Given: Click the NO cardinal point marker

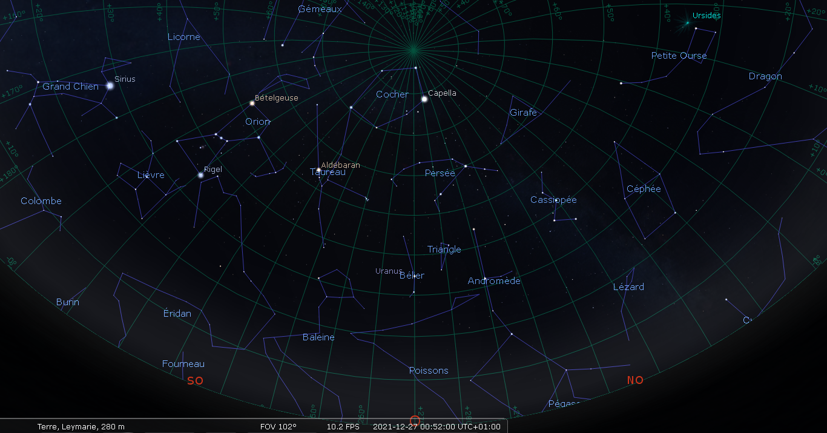Looking at the screenshot, I should tap(635, 380).
